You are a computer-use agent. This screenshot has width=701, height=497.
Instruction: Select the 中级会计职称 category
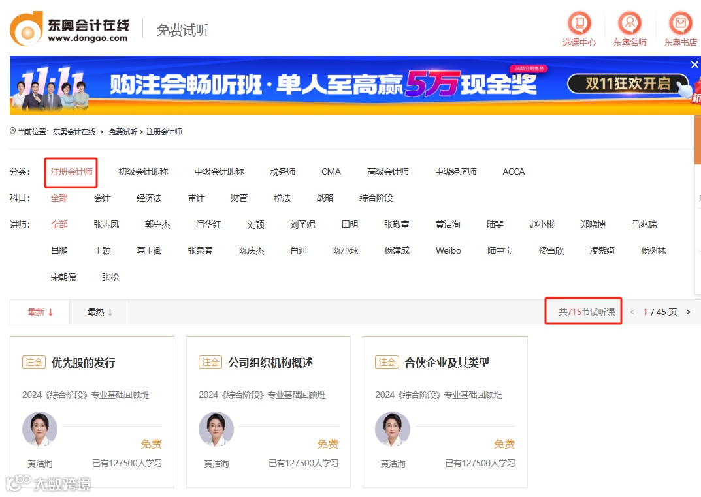219,172
